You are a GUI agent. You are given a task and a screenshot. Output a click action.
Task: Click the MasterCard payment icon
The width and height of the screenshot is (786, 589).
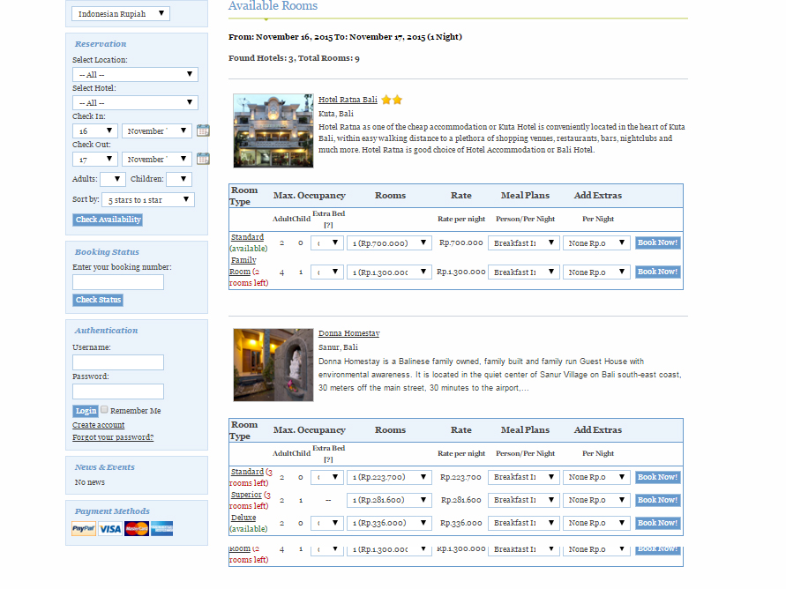(137, 529)
